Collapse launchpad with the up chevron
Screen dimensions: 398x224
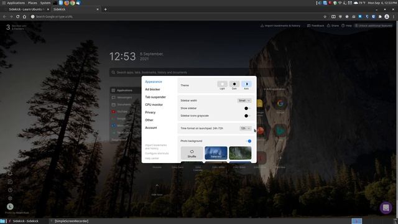pos(157,185)
